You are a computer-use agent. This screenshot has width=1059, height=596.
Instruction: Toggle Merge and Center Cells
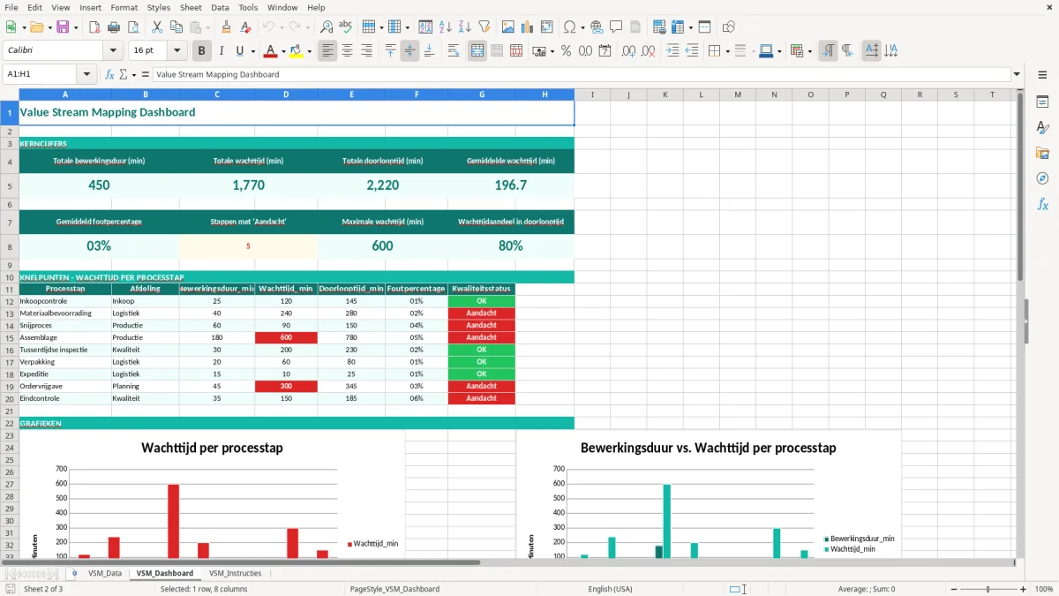477,51
